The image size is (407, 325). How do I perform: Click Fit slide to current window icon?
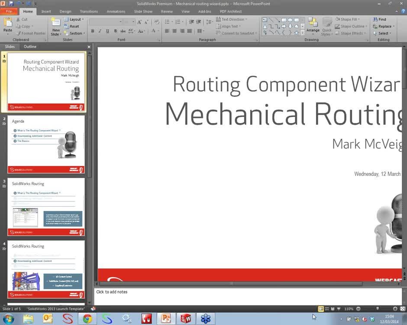pos(402,309)
